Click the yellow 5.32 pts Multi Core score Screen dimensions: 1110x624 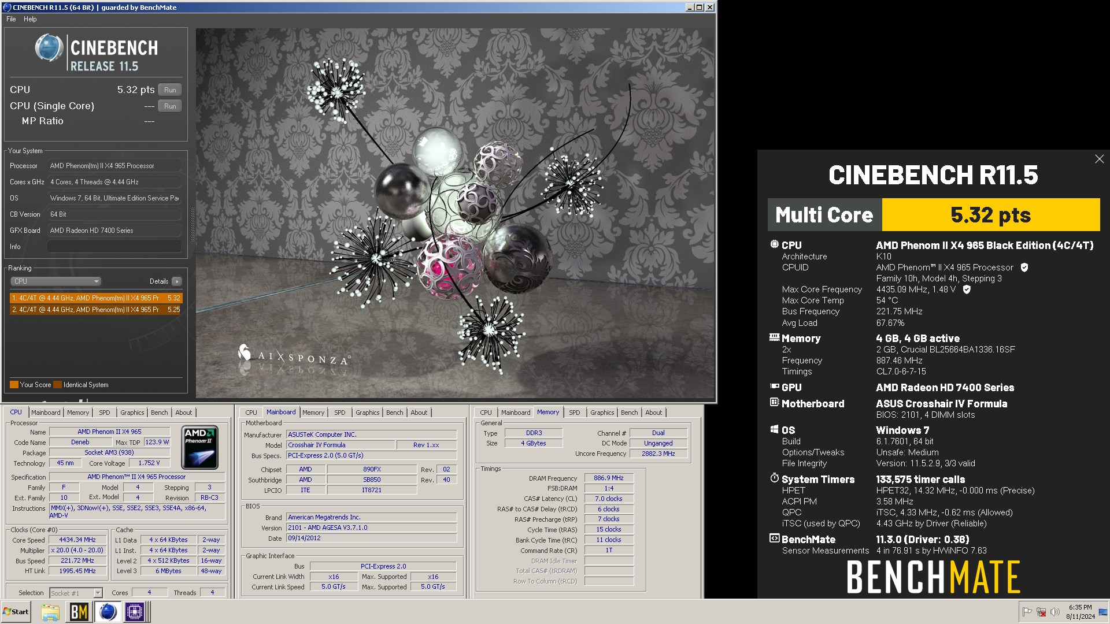tap(990, 215)
